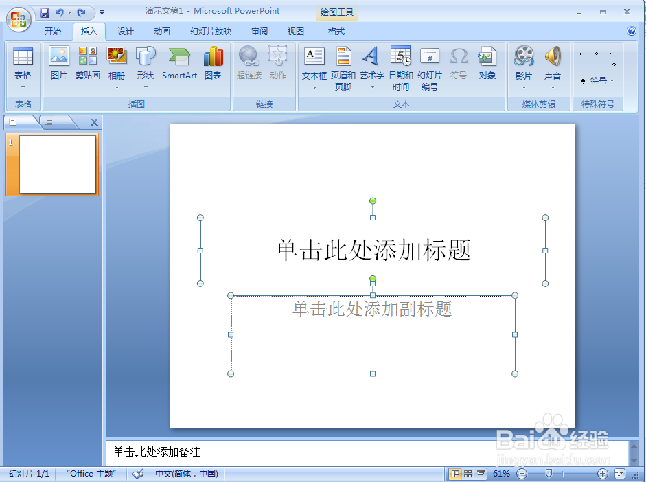The width and height of the screenshot is (646, 482).
Task: Expand the photo album (相册) dropdown arrow
Action: pos(117,87)
